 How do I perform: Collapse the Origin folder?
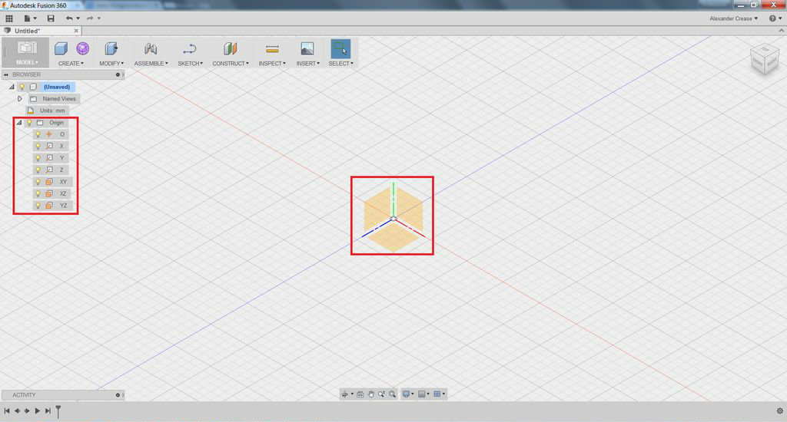(x=19, y=123)
